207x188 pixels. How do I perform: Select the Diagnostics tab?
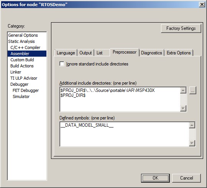point(151,53)
